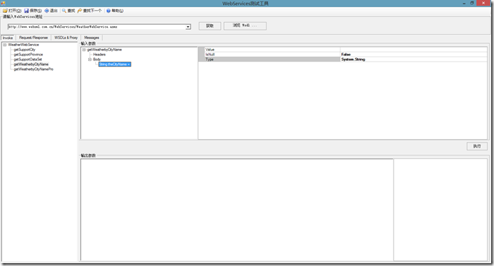Select the String theCityName parameter node
Image resolution: width=494 pixels, height=266 pixels.
(x=114, y=65)
